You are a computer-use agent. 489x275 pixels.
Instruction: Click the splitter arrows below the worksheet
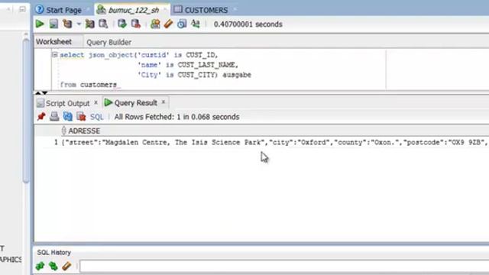tap(41, 92)
